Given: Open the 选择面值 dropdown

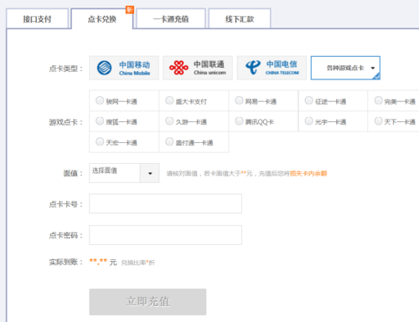Looking at the screenshot, I should (x=124, y=173).
